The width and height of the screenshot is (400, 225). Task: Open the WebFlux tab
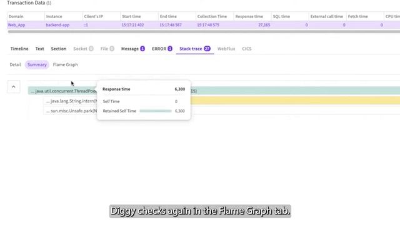tap(226, 49)
